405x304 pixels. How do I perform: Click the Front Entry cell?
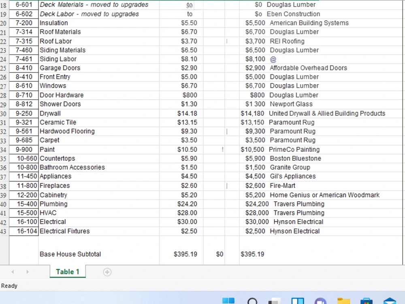[x=99, y=77]
